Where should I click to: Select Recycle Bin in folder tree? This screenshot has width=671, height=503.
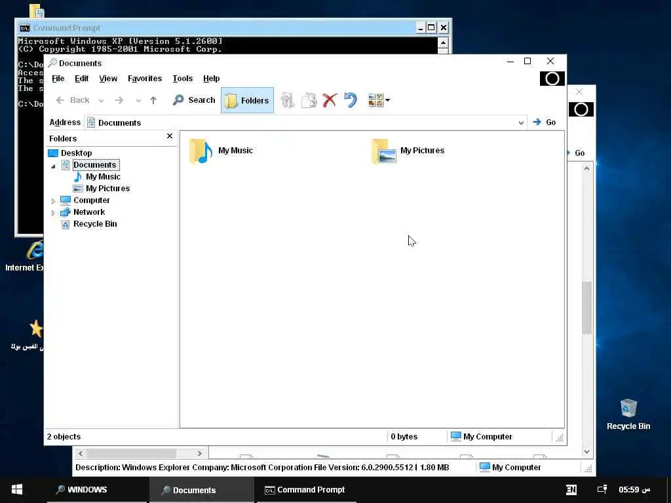click(x=95, y=224)
